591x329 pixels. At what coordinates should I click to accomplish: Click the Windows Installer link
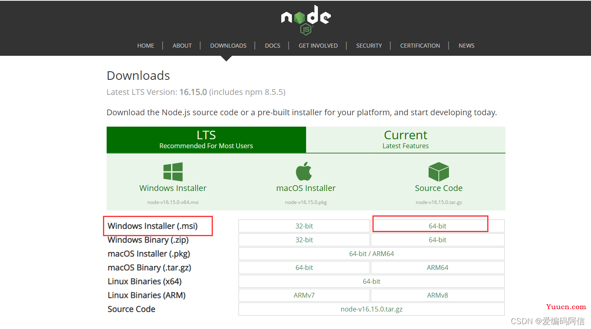173,188
